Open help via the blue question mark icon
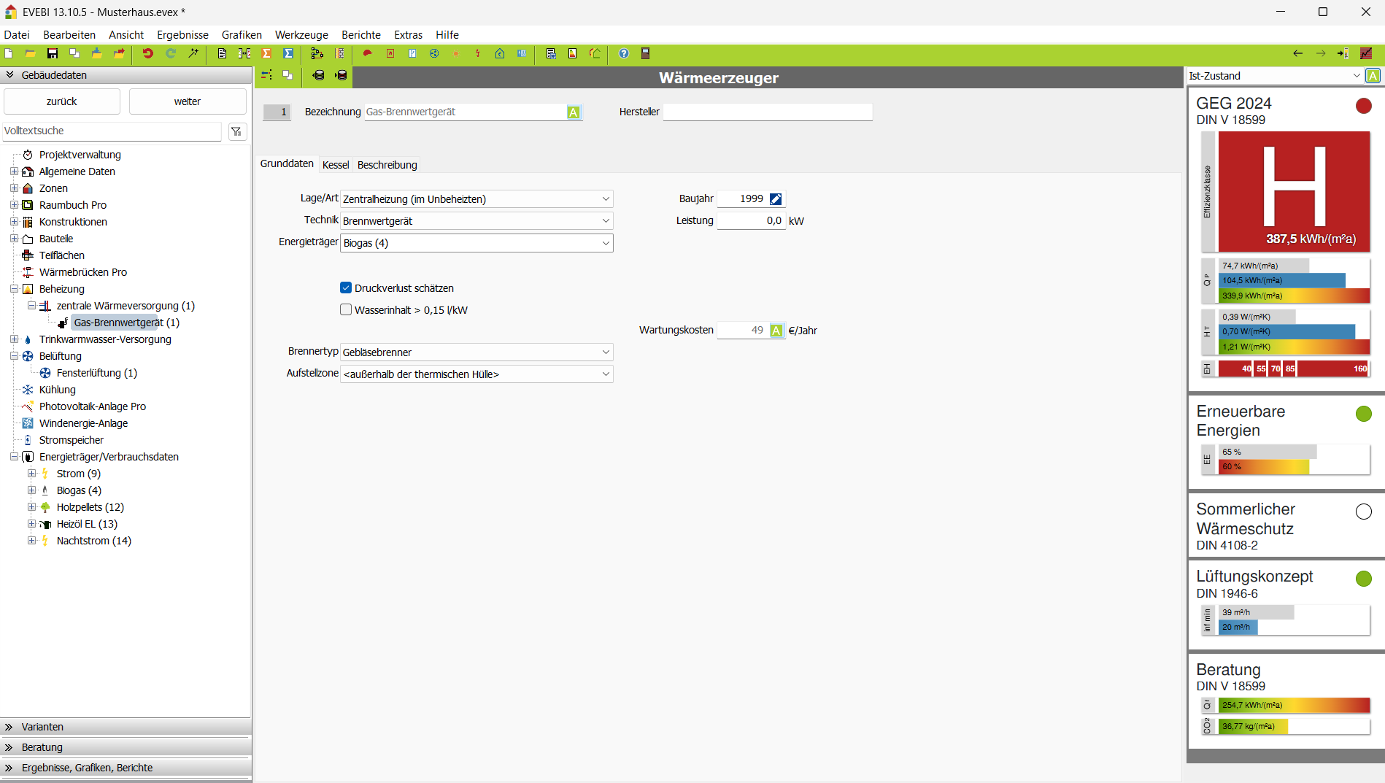 coord(623,53)
